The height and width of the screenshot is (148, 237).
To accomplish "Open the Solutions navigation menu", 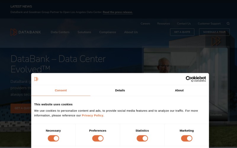I will pyautogui.click(x=84, y=32).
